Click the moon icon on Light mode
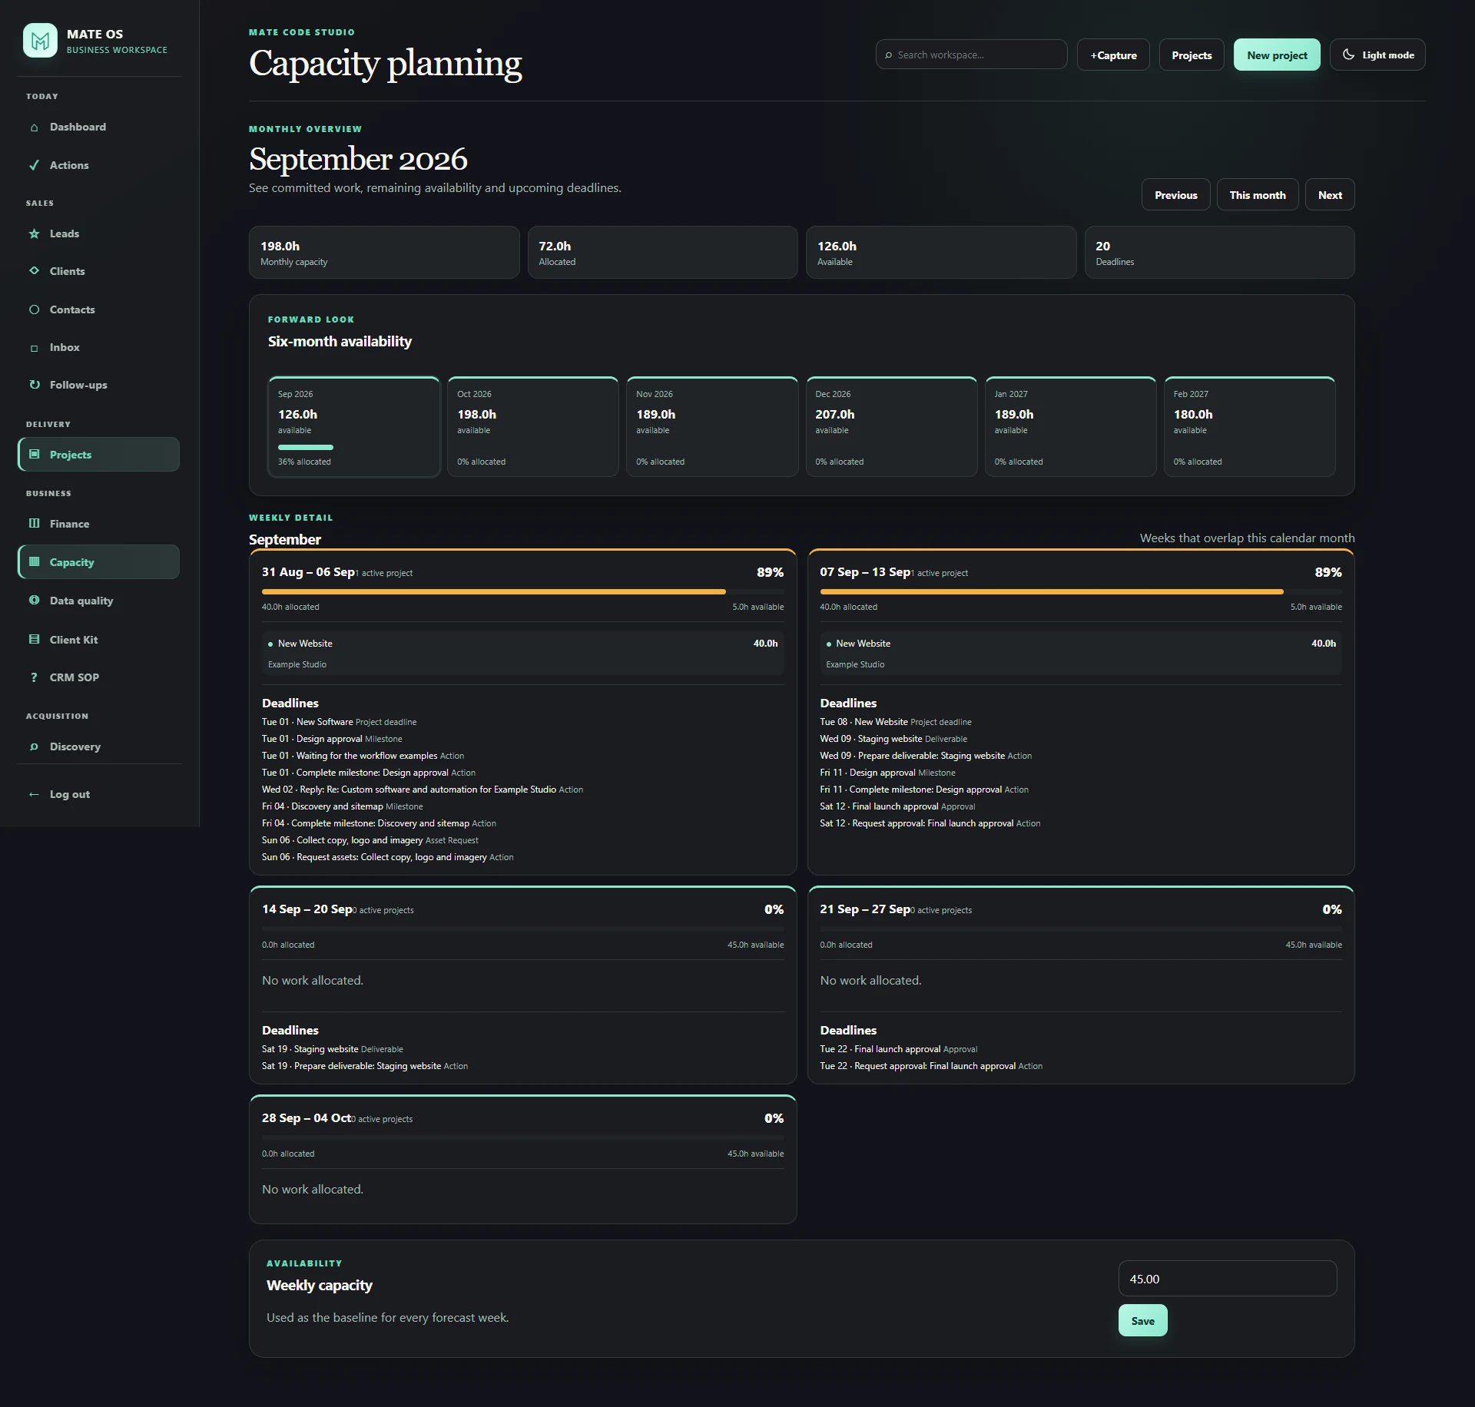1475x1407 pixels. click(x=1348, y=55)
